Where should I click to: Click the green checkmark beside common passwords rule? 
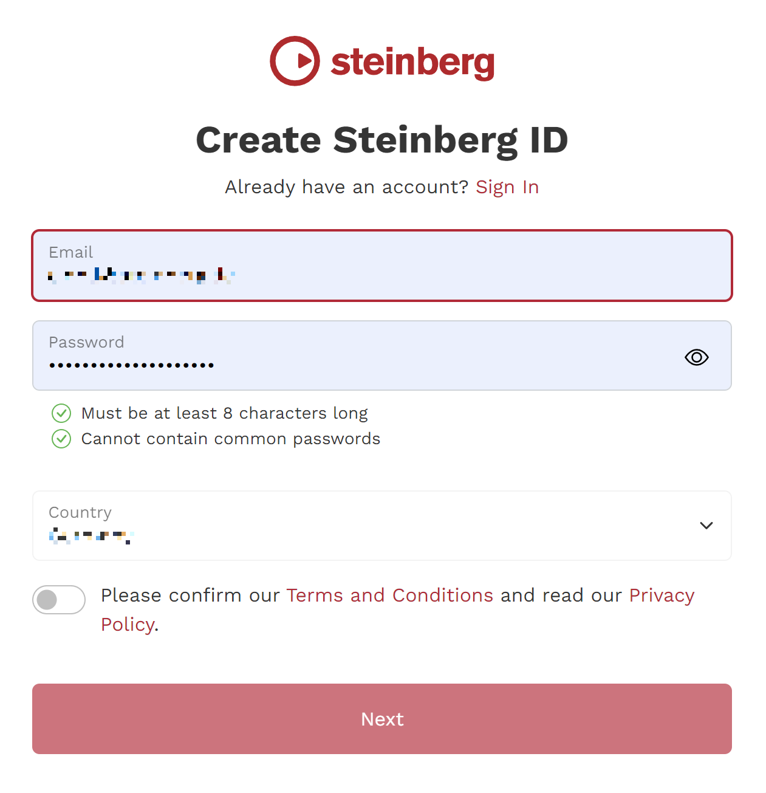coord(61,439)
